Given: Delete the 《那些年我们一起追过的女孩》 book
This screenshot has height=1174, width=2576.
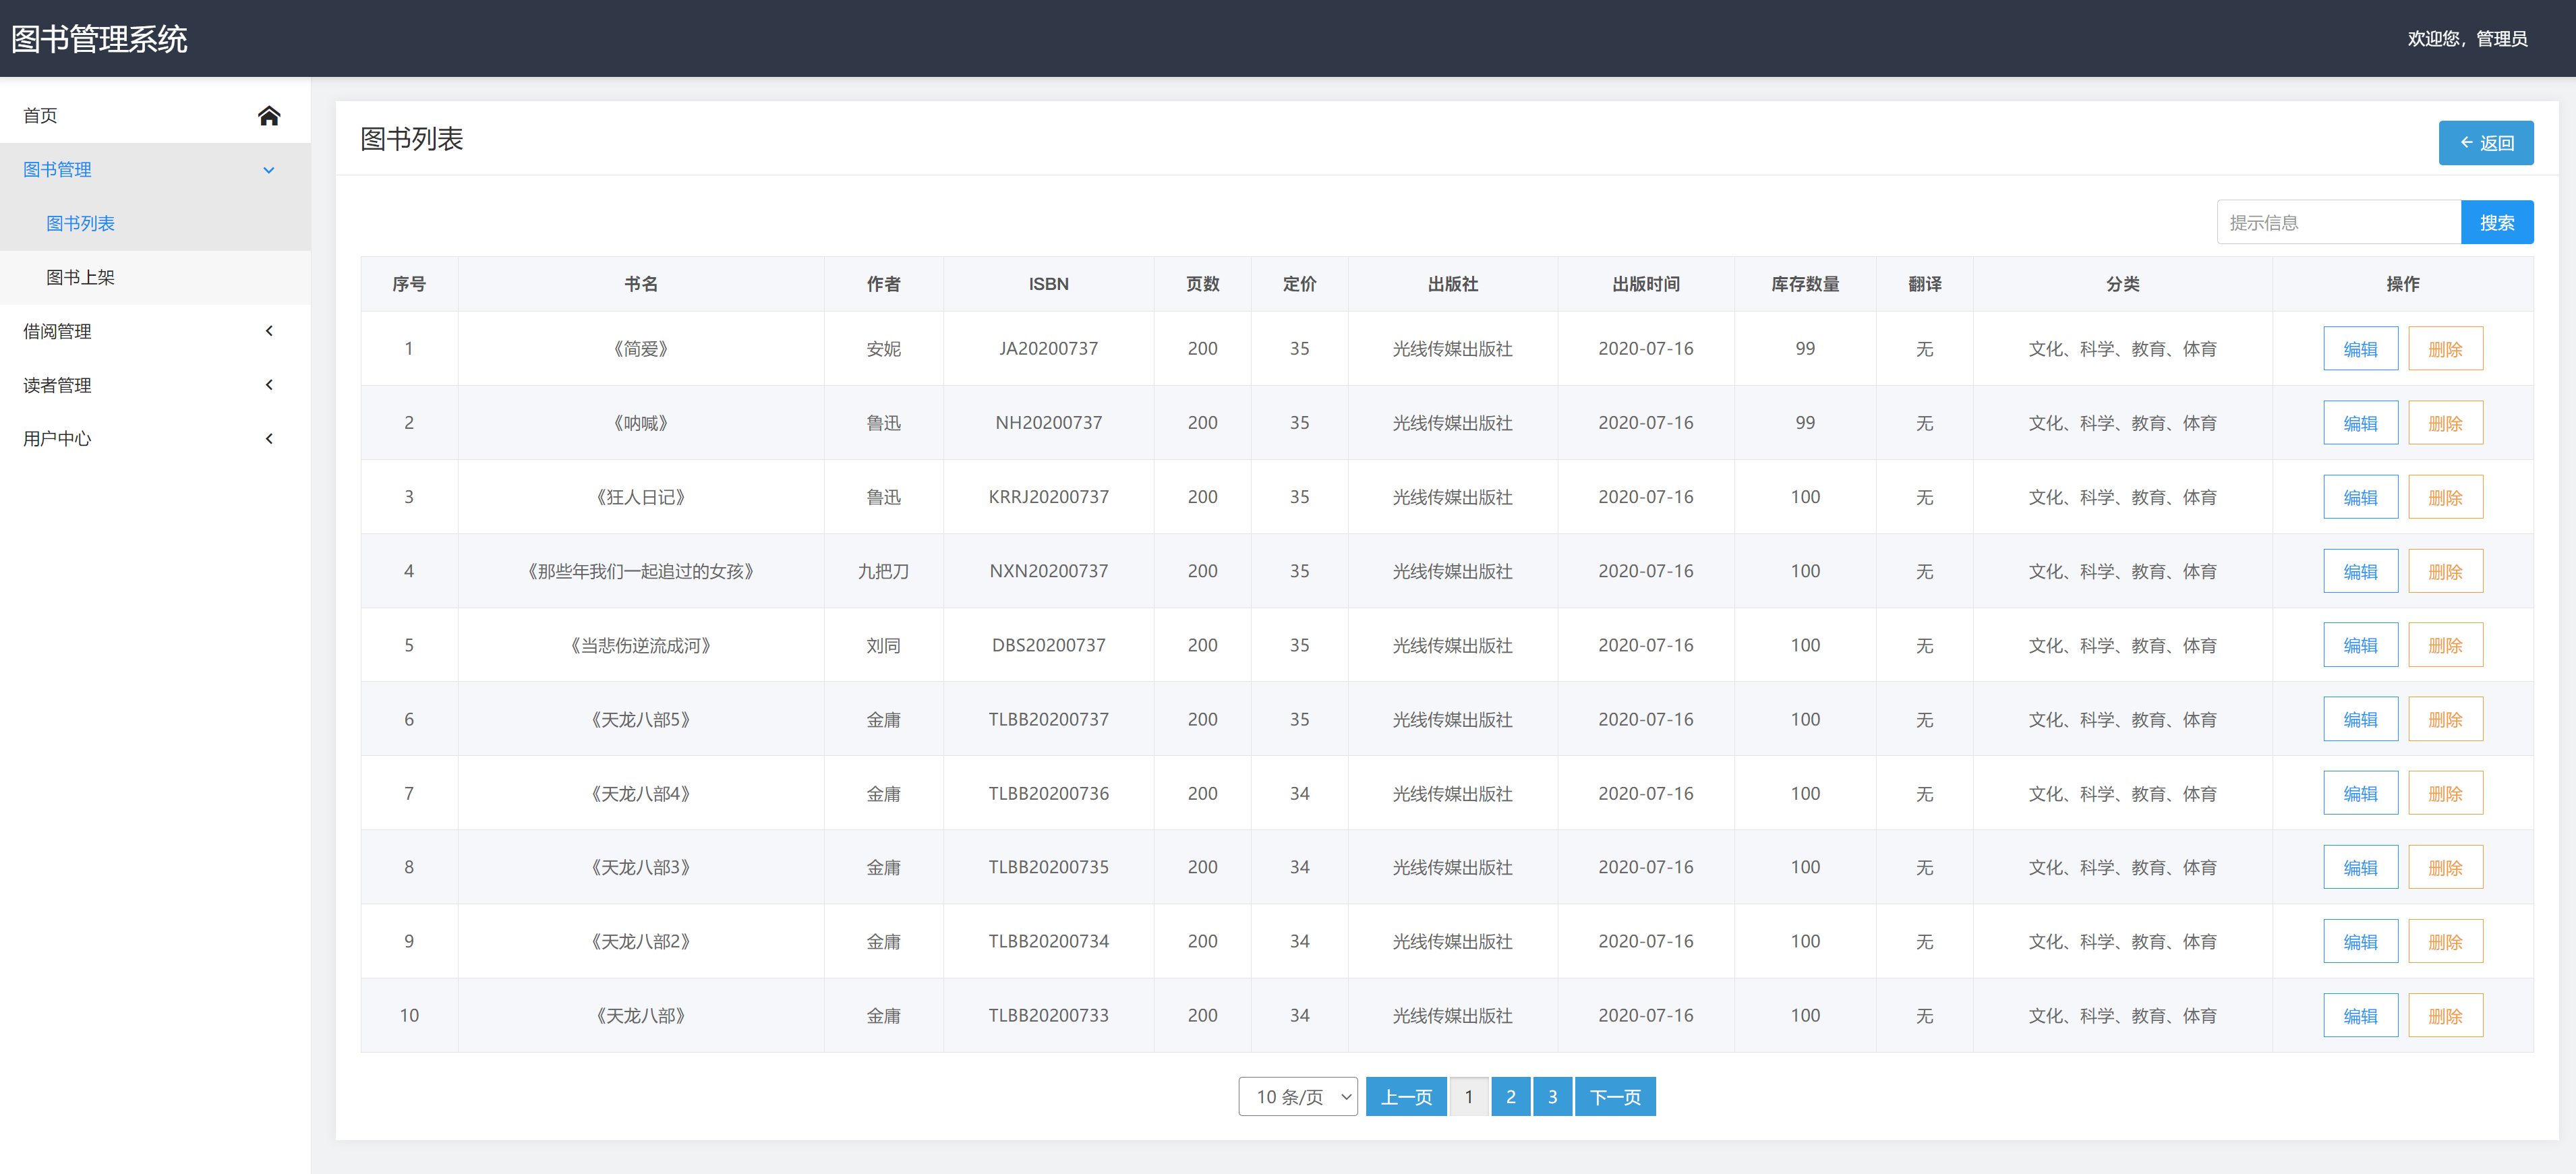Looking at the screenshot, I should pos(2445,571).
